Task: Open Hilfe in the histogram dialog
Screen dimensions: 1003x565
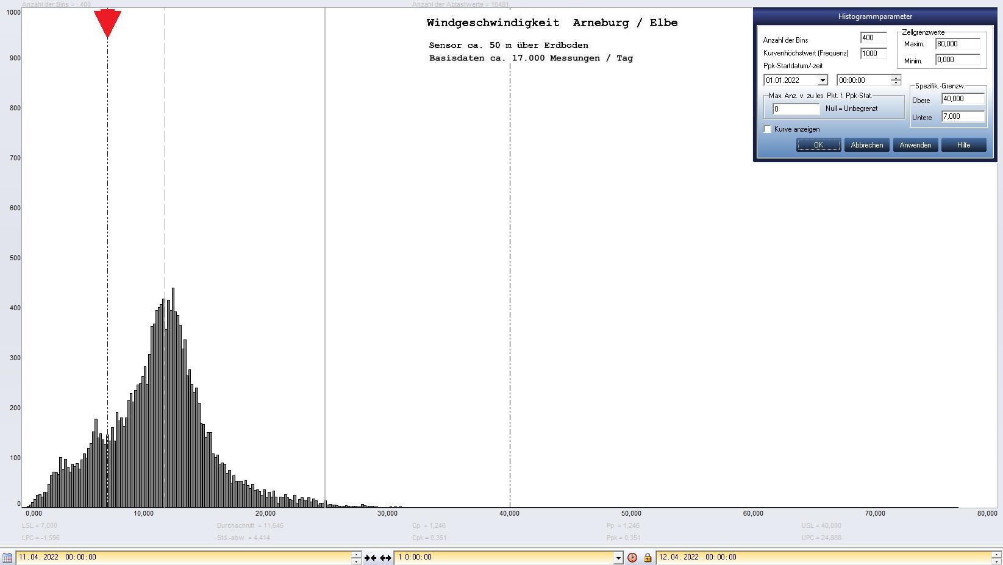Action: click(963, 145)
